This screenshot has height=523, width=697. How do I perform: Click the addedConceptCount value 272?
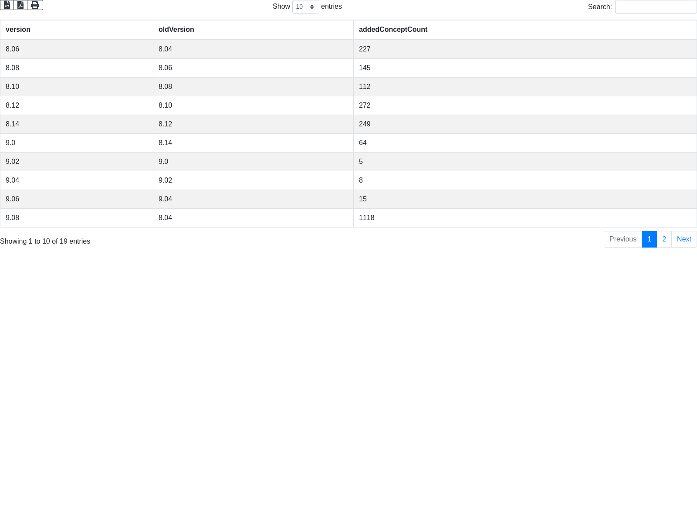point(365,105)
